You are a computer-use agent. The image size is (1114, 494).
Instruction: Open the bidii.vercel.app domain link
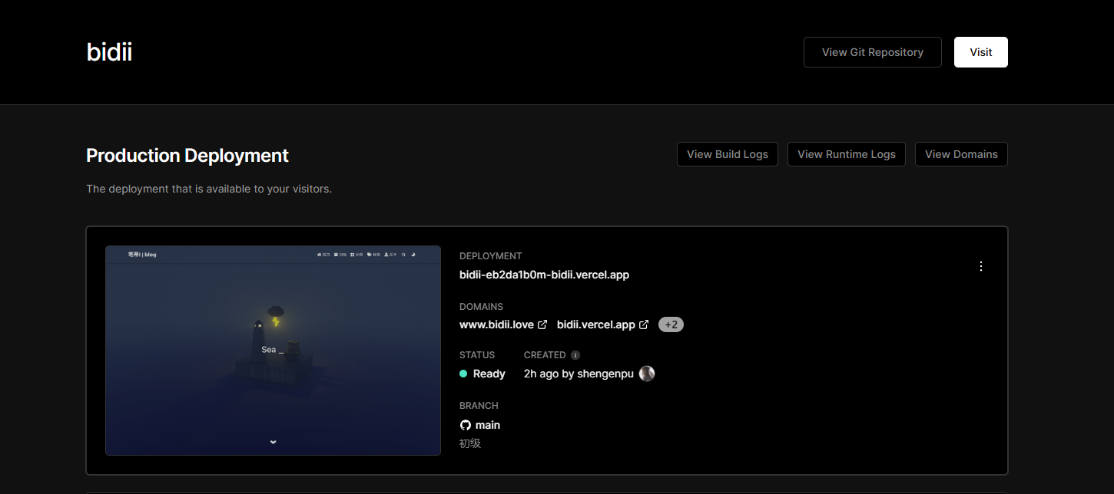point(596,324)
